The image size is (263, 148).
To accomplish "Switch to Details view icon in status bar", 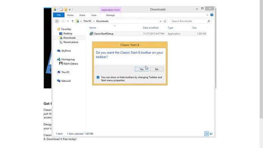I will pos(206,134).
